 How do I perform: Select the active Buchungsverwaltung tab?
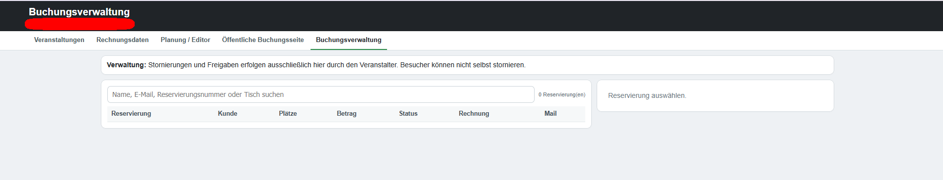(x=349, y=40)
